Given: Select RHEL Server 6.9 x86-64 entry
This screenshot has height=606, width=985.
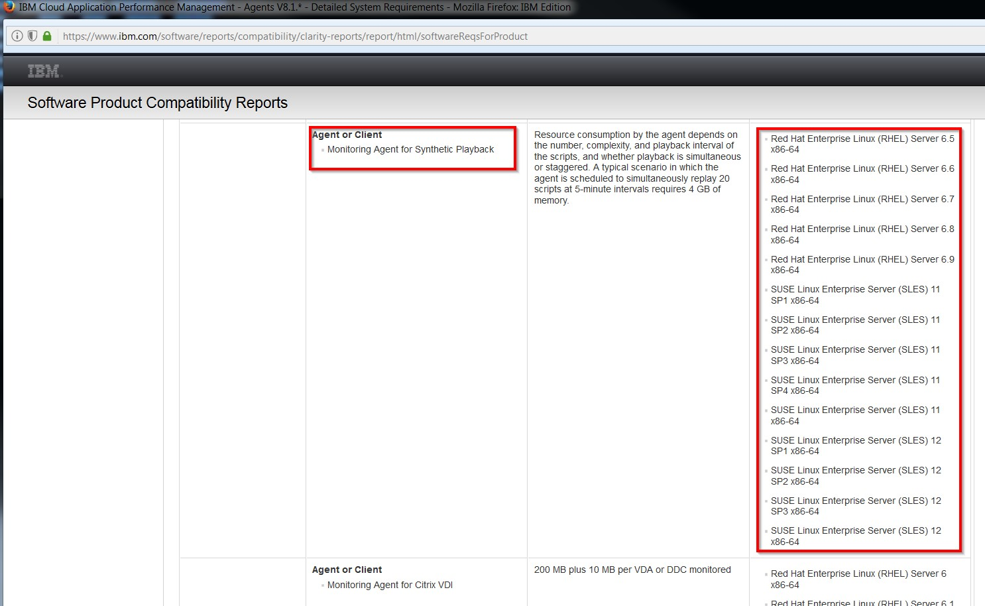Looking at the screenshot, I should pos(862,265).
